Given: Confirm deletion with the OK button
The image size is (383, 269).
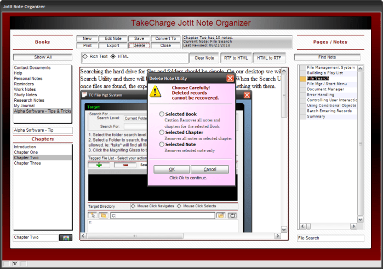Looking at the screenshot, I should 172,169.
